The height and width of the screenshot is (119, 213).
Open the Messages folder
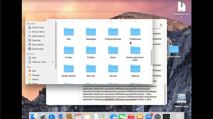[x=91, y=32]
